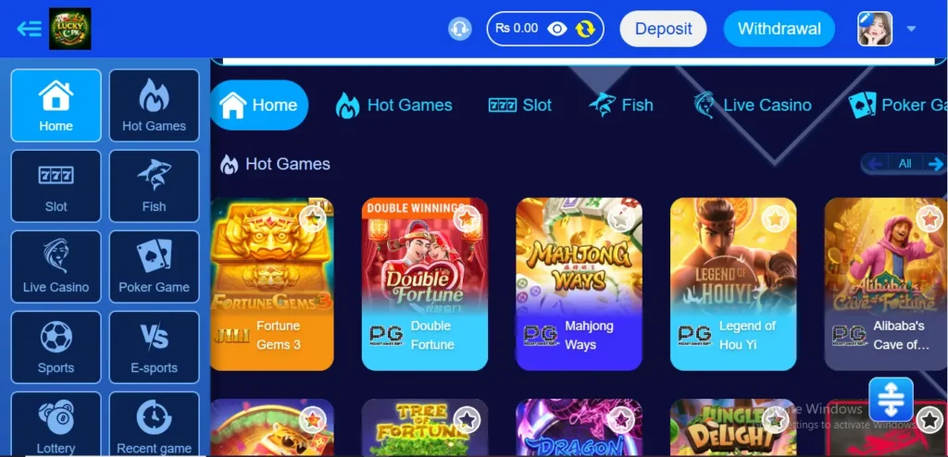Image resolution: width=948 pixels, height=457 pixels.
Task: Open Live Casino in the left sidebar
Action: pos(56,266)
